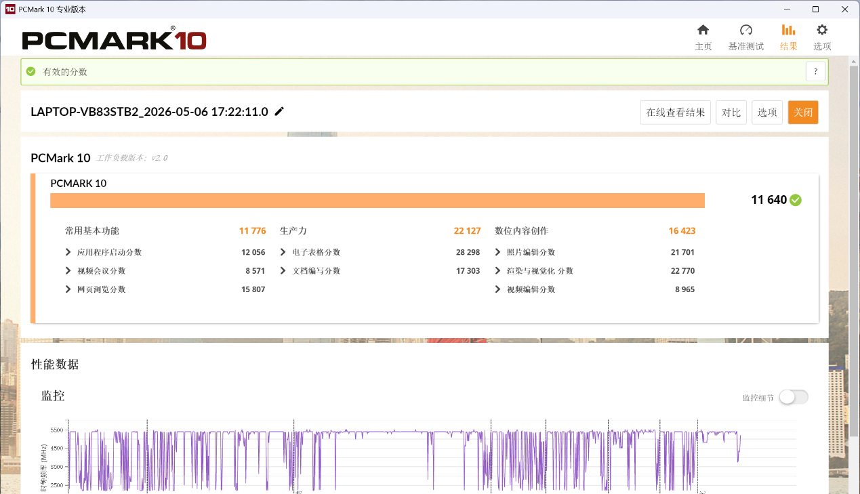Click the 性能数据 section heading
The width and height of the screenshot is (860, 494).
(55, 365)
